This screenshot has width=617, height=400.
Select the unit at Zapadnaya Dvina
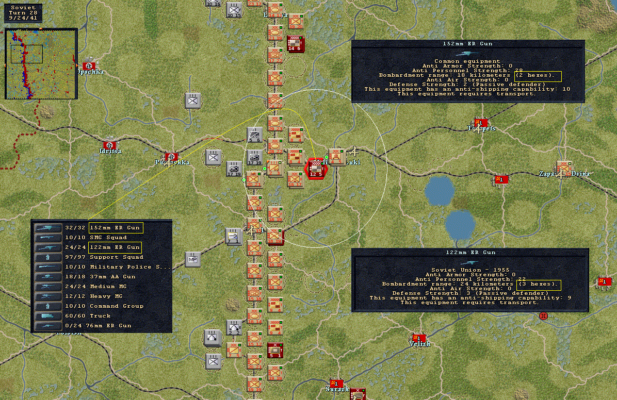(563, 169)
